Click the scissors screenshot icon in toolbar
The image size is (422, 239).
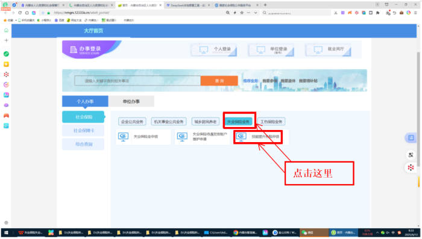336,13
